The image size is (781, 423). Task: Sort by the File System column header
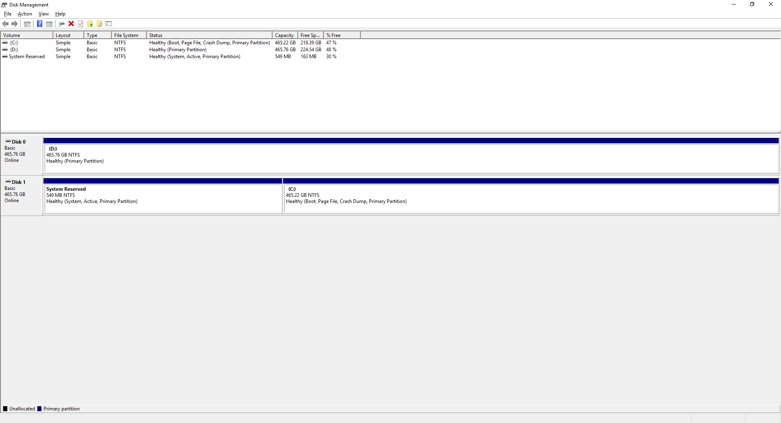point(129,35)
